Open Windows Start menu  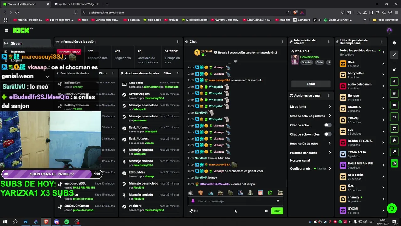5,222
